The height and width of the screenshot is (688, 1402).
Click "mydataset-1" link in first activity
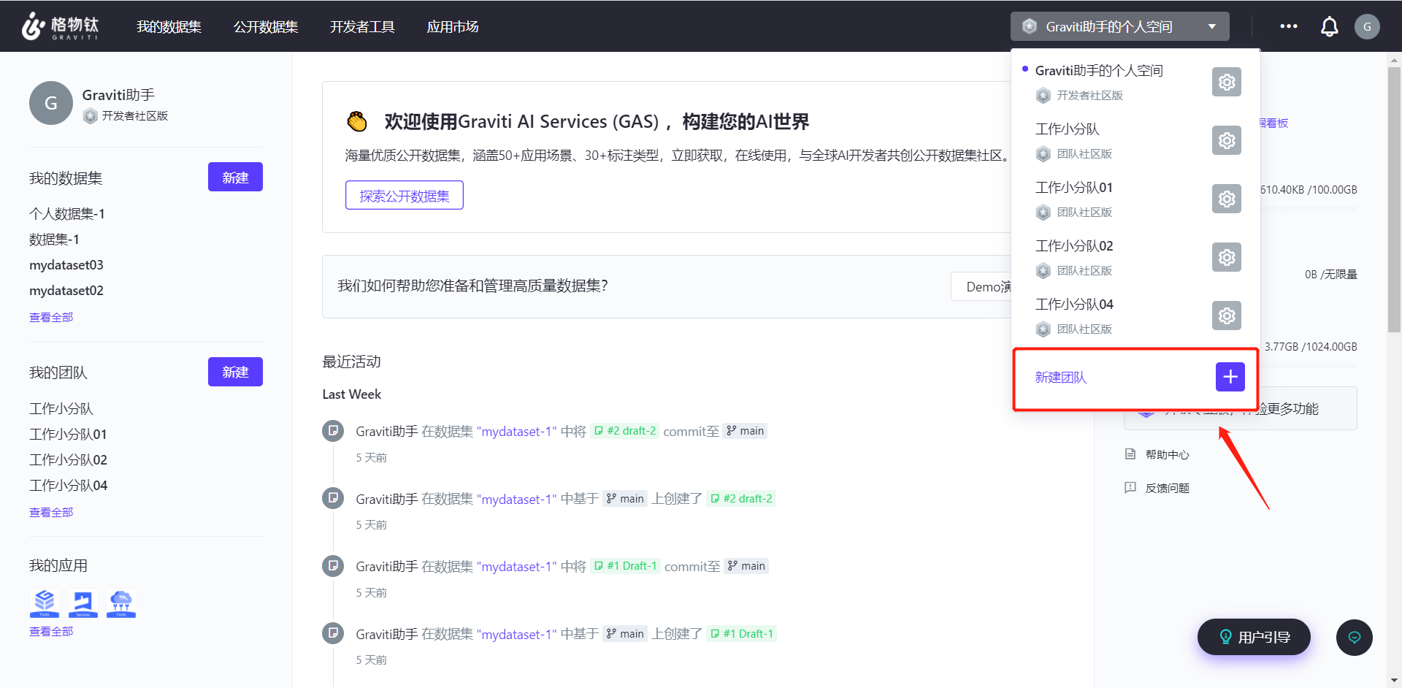point(516,432)
